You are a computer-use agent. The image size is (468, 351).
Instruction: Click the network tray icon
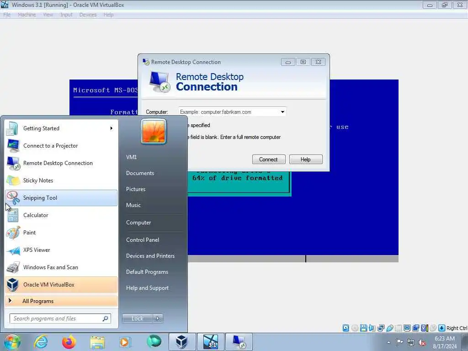411,343
